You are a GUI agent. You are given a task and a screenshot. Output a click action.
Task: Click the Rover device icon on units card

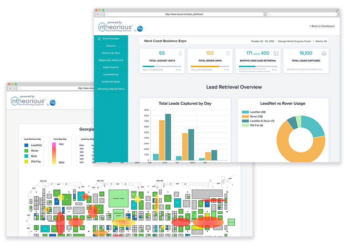click(x=228, y=53)
